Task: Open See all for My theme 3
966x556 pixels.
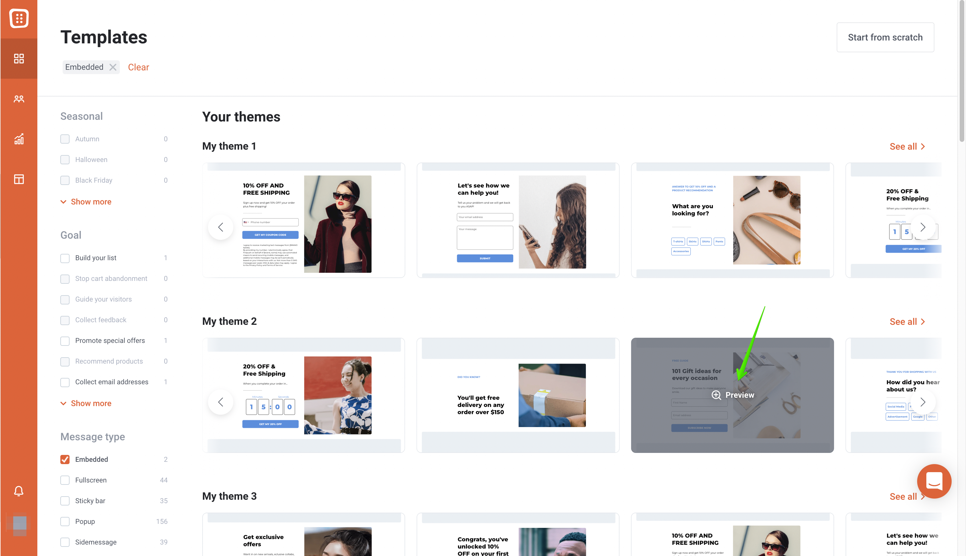Action: 907,497
